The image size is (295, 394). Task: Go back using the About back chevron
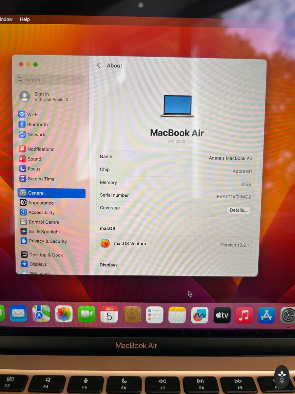tap(98, 65)
